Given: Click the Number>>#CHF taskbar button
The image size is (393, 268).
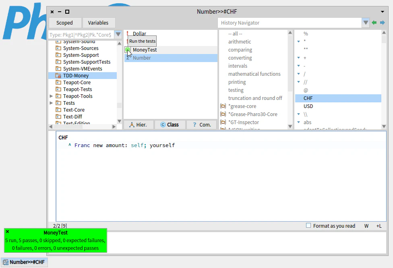Looking at the screenshot, I should pyautogui.click(x=24, y=262).
